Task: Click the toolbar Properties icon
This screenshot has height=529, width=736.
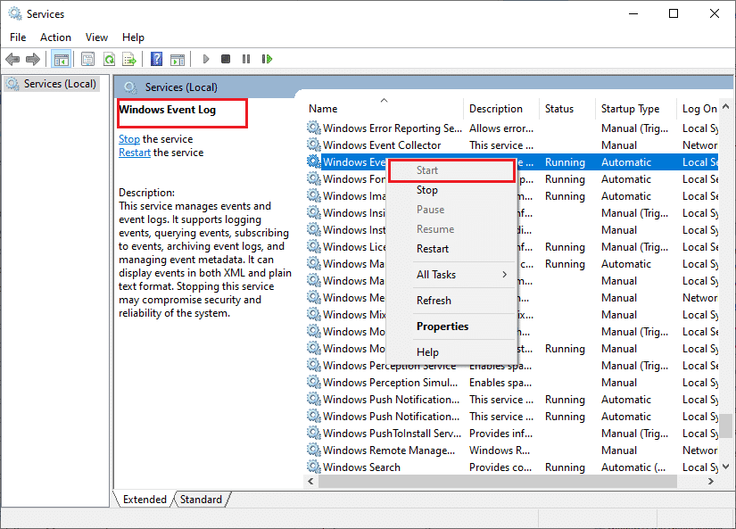Action: (87, 60)
